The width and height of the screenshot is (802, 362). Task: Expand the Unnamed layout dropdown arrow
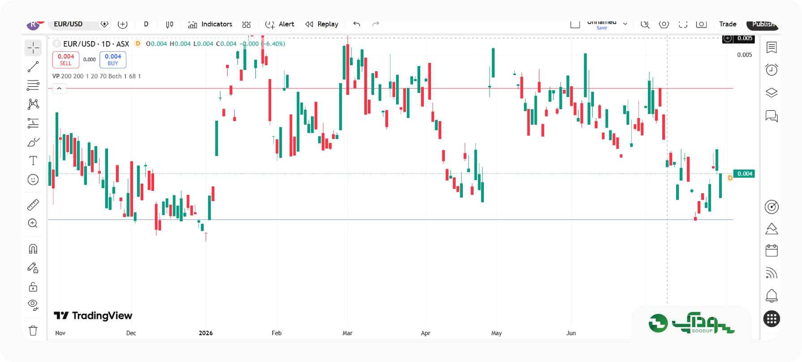[625, 24]
